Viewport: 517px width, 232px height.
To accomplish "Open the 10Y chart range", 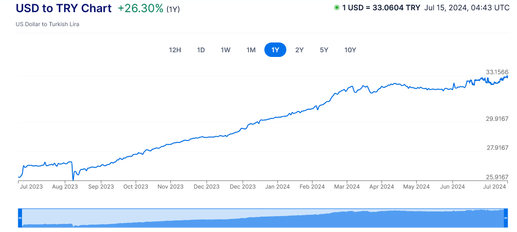I will [x=350, y=50].
